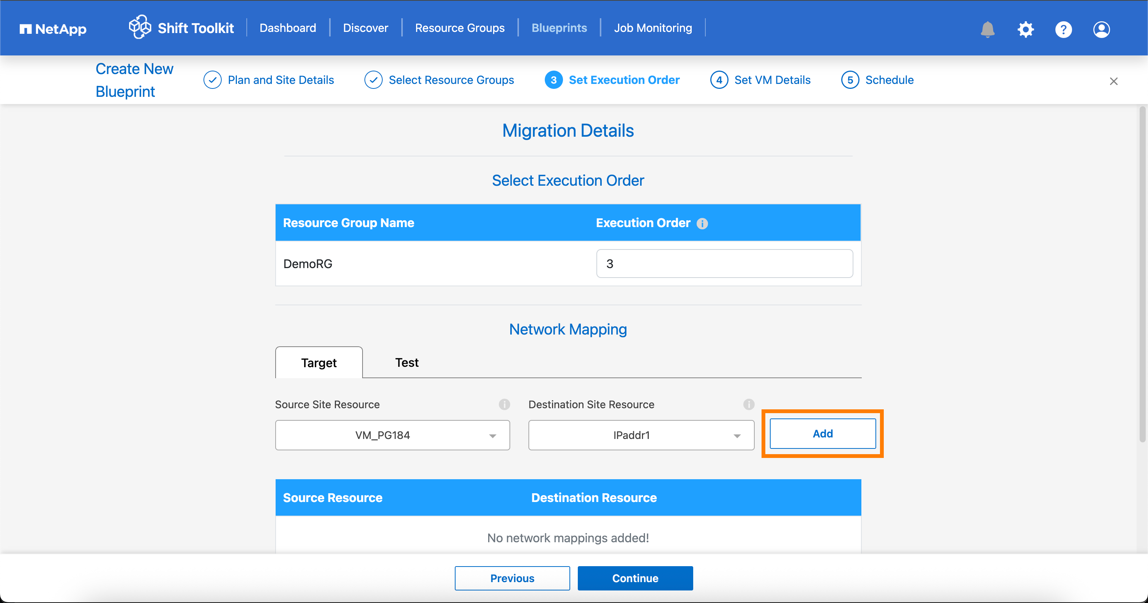This screenshot has height=603, width=1148.
Task: Expand the VM_PG184 source dropdown
Action: point(392,435)
